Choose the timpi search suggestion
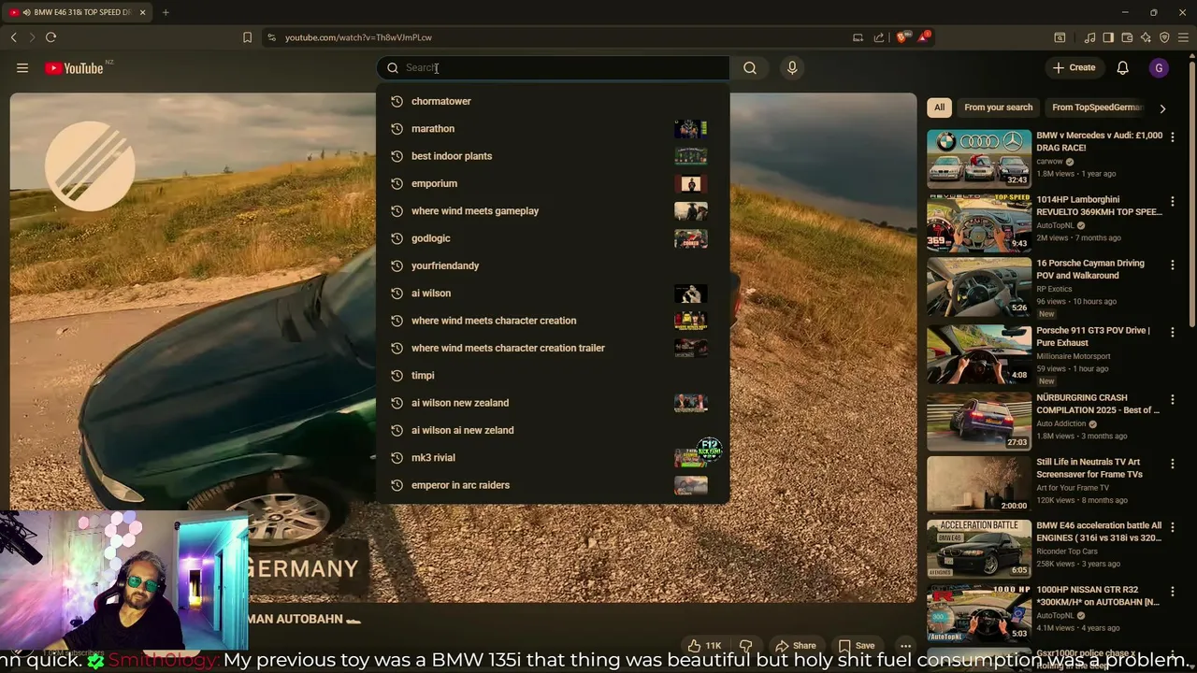 552,375
